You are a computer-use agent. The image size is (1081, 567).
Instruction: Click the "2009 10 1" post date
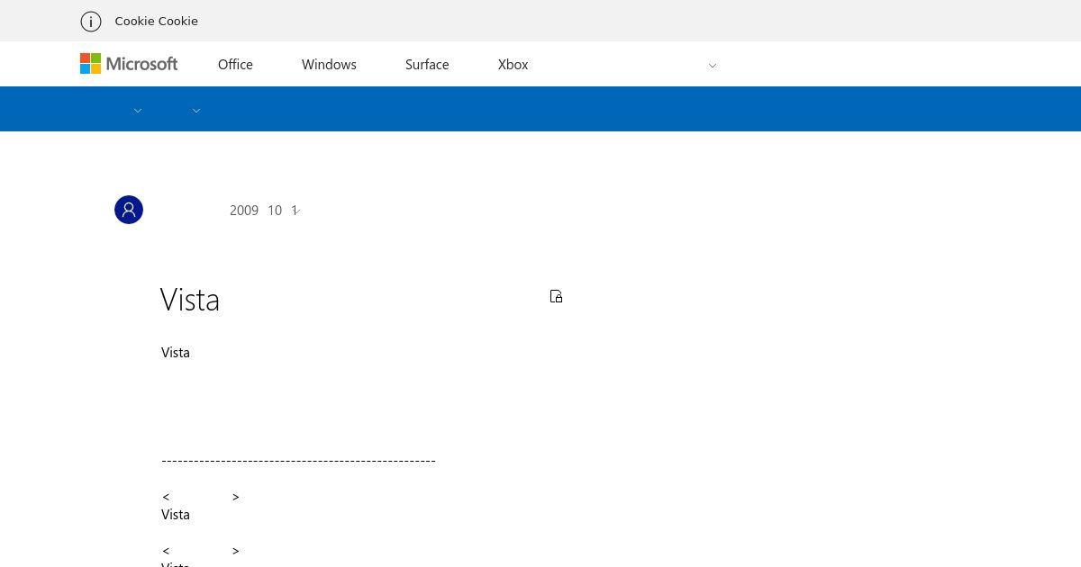point(262,210)
